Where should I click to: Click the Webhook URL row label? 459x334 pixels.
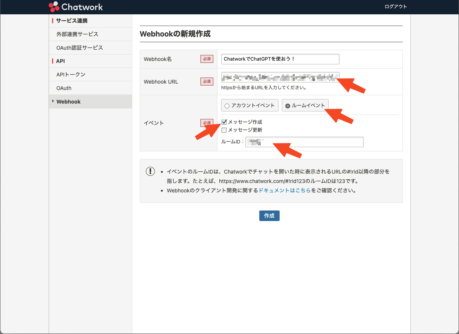tap(161, 82)
